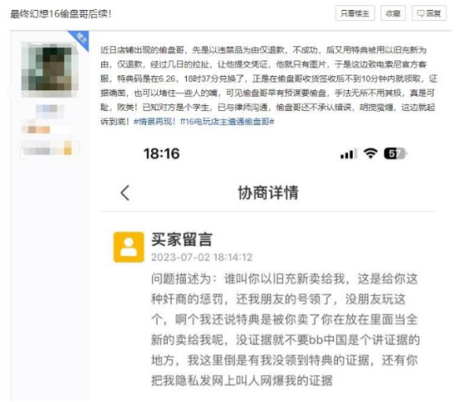This screenshot has width=460, height=402.
Task: Click the 收藏 button
Action: click(x=393, y=13)
